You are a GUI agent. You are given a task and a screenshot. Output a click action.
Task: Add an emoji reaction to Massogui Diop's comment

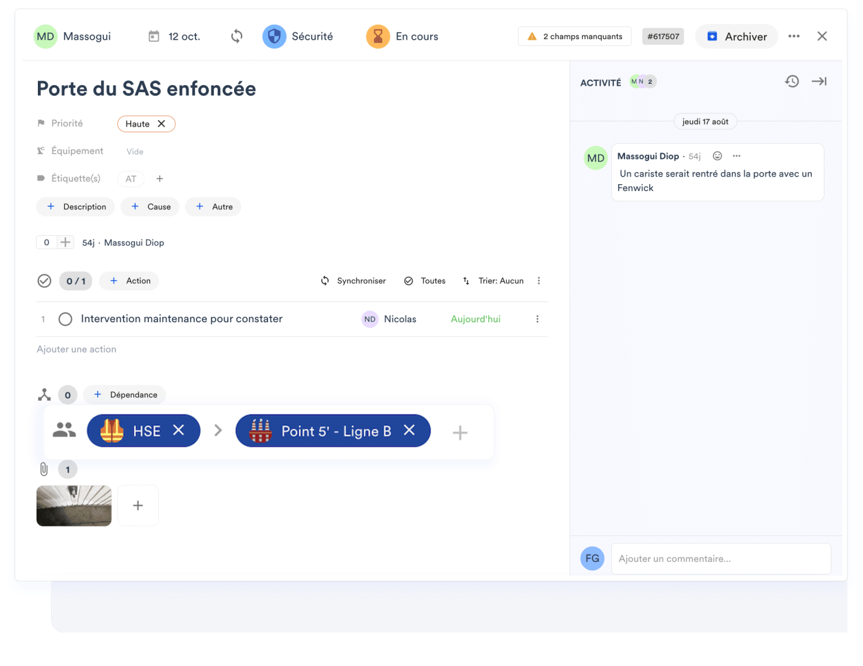pos(717,156)
